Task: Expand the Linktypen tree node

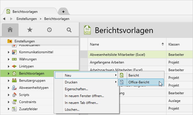Action: coord(9,66)
